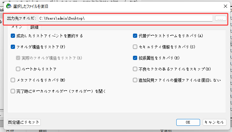Uncheck 成功したリストアイベントを要約する
The width and height of the screenshot is (232, 132).
(x=13, y=36)
